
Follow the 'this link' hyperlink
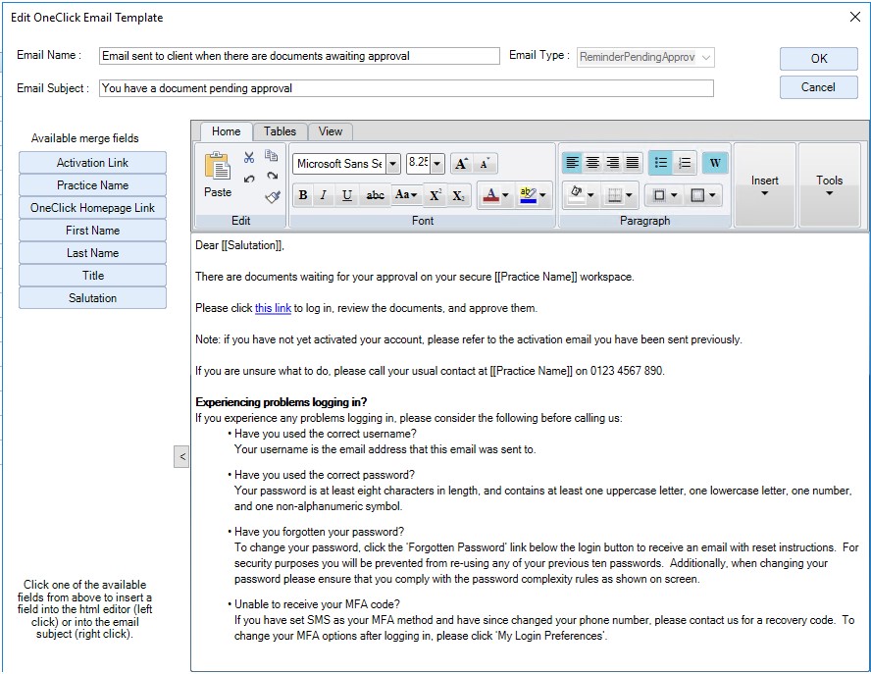click(273, 308)
